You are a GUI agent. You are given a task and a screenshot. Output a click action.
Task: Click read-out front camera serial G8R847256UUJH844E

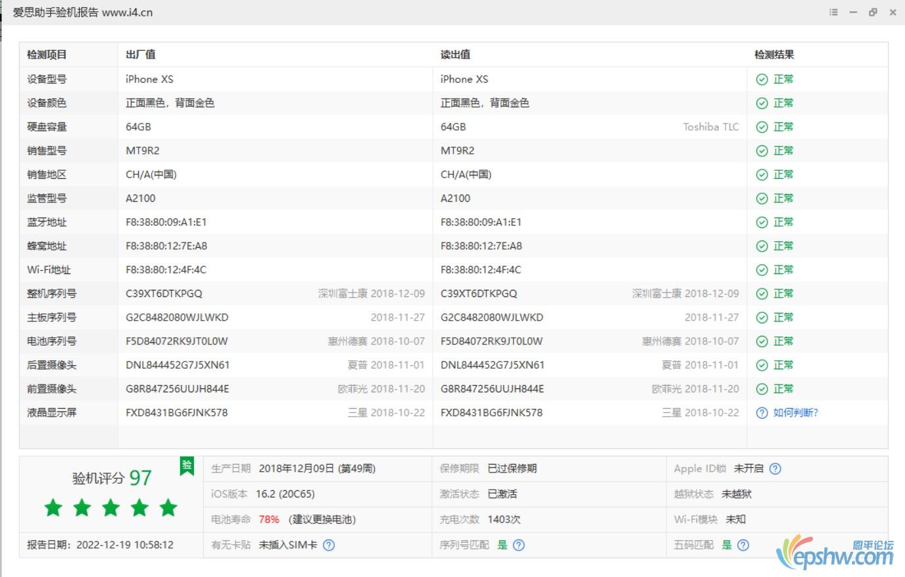coord(492,389)
